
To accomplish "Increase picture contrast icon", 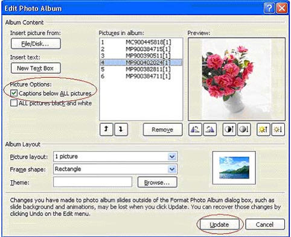I will [x=229, y=130].
